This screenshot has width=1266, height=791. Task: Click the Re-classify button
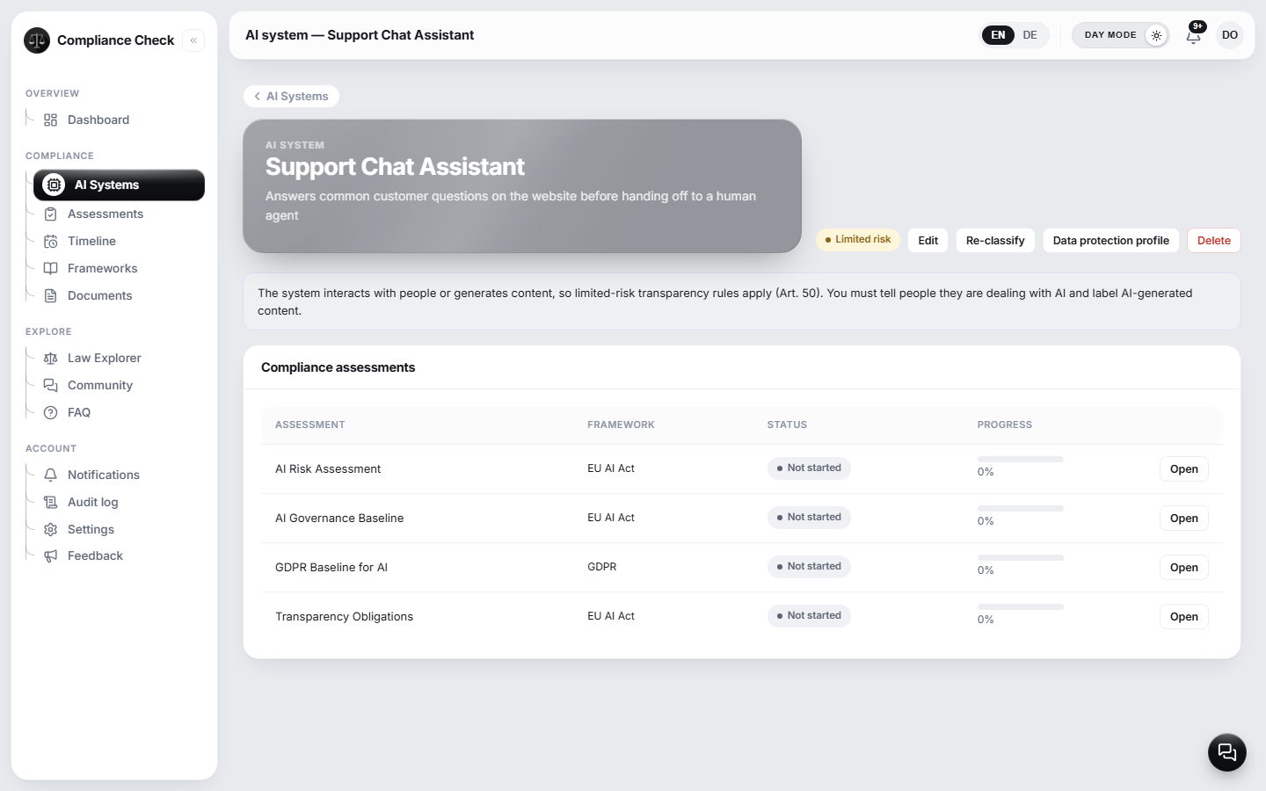995,240
